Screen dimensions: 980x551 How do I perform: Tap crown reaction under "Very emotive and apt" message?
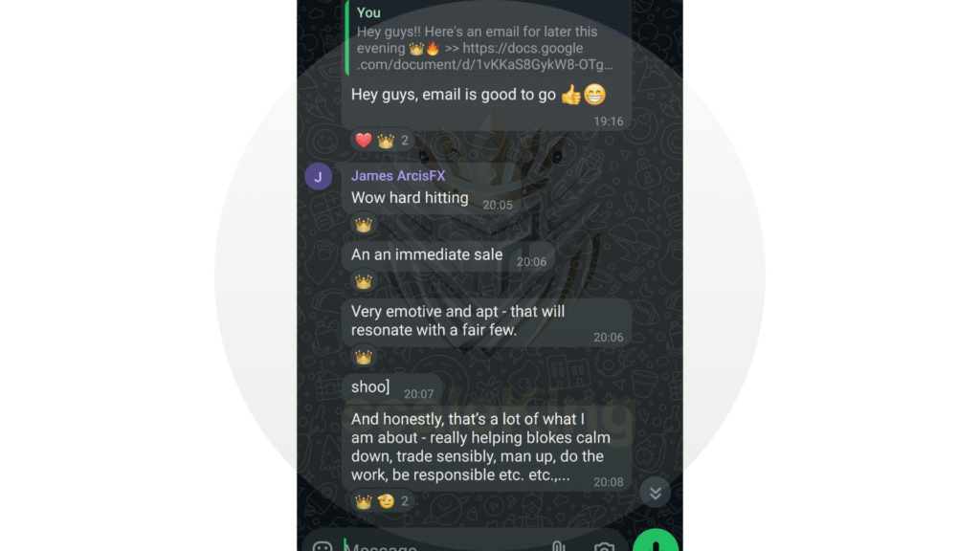pos(364,358)
